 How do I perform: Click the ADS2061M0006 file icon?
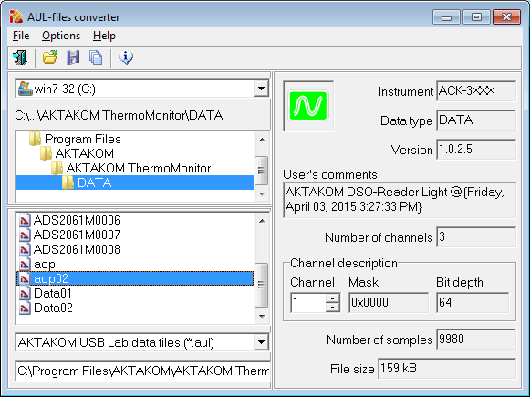click(25, 221)
